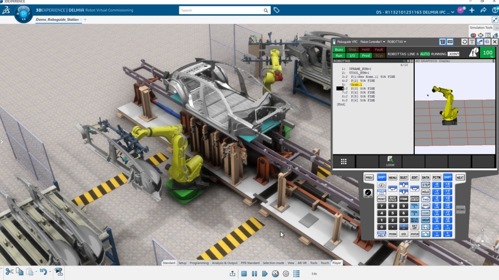Stop the simulation playback

(244, 274)
